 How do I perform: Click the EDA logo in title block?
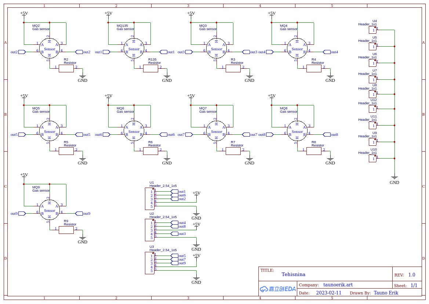pyautogui.click(x=278, y=289)
